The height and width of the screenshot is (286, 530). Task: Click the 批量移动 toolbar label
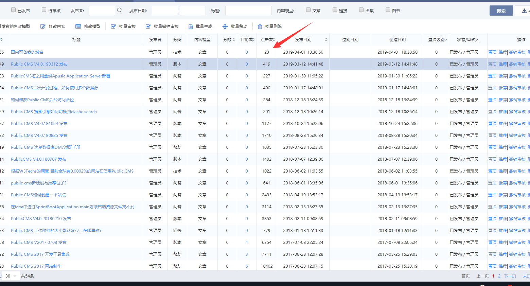pyautogui.click(x=239, y=26)
